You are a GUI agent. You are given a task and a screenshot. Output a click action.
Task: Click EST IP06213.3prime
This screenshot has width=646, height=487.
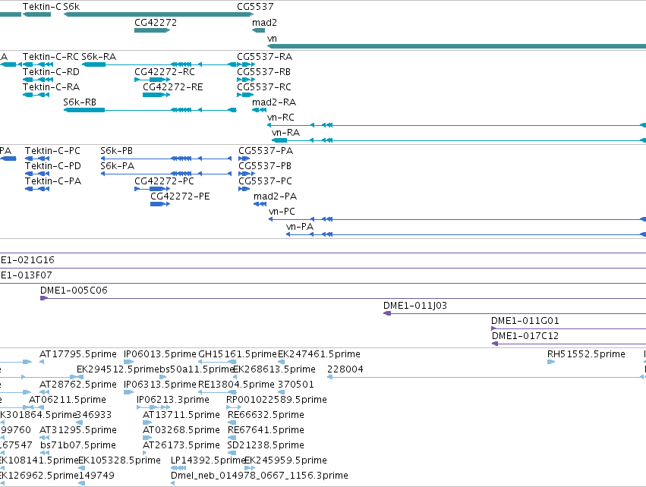click(153, 408)
